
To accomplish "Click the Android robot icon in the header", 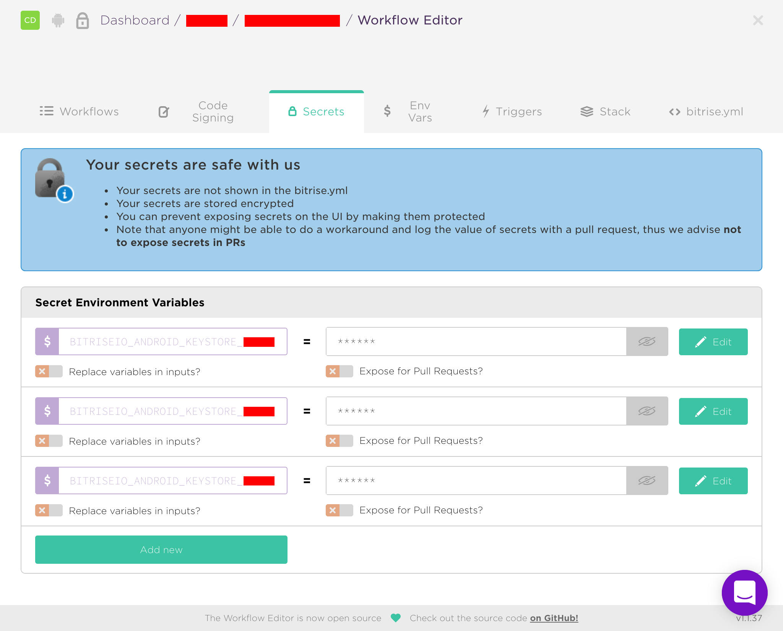I will [57, 21].
